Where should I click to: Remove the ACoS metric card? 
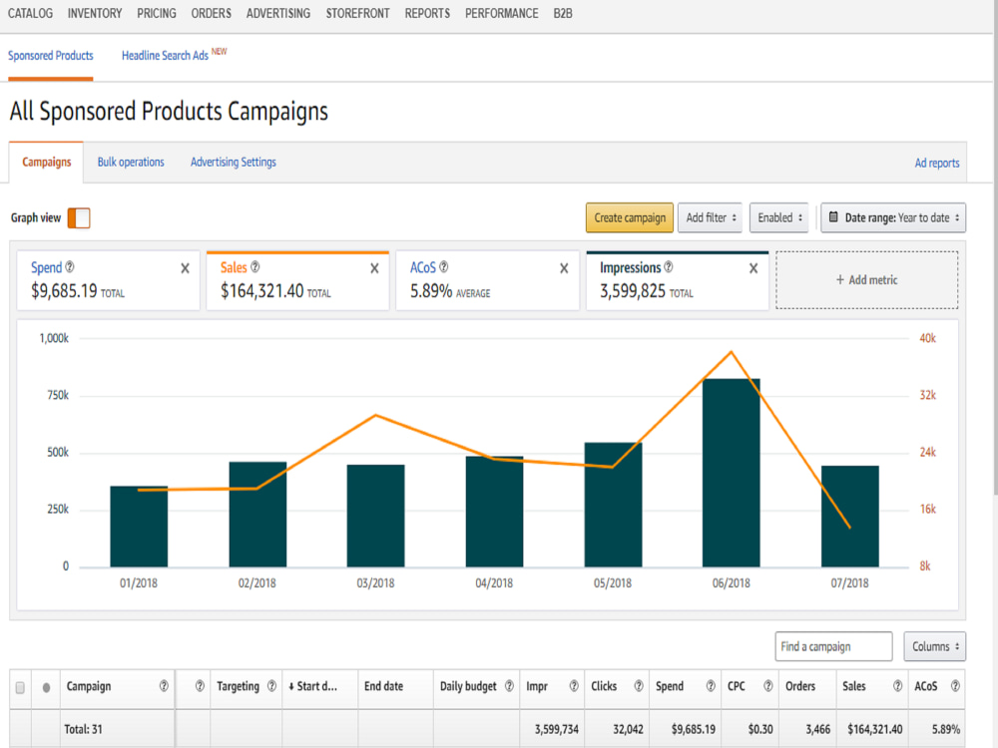[x=564, y=268]
